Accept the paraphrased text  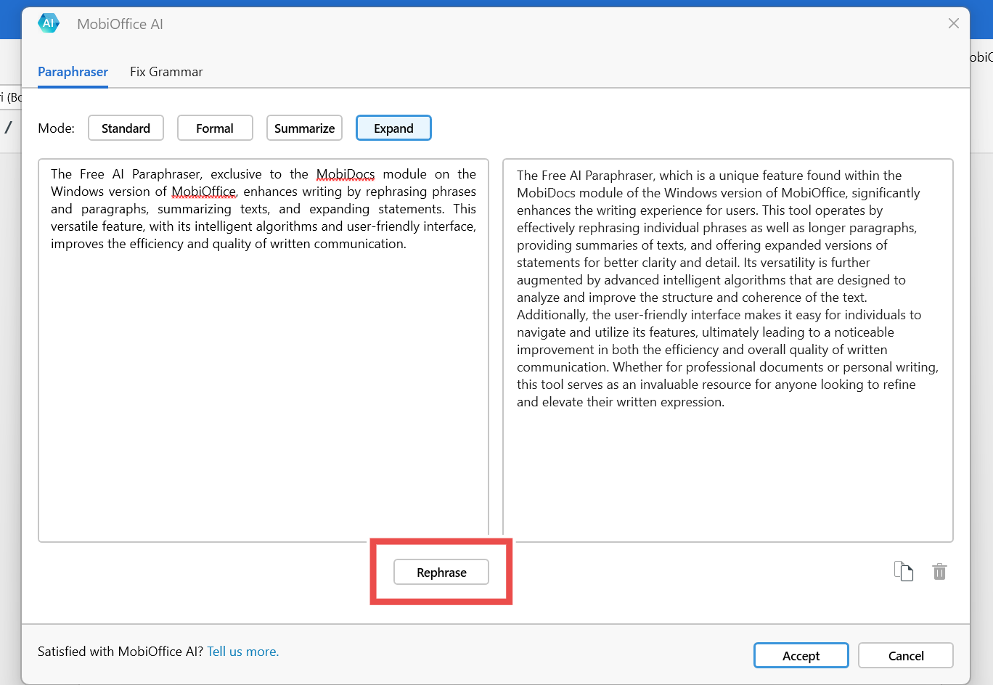[x=801, y=655]
